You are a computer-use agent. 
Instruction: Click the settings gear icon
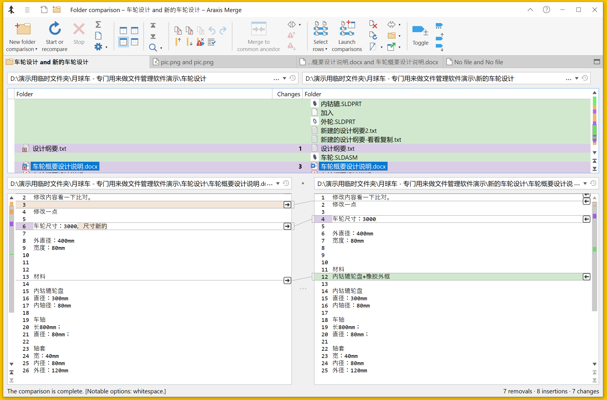coord(98,47)
